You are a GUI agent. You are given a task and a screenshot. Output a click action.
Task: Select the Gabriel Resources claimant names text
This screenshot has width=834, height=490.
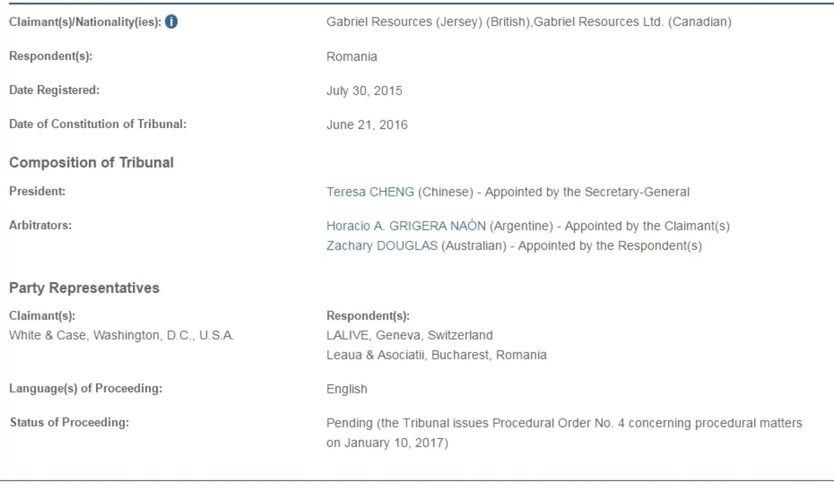(529, 22)
